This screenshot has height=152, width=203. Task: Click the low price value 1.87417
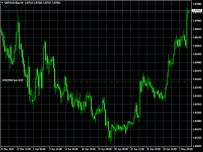coord(47,3)
